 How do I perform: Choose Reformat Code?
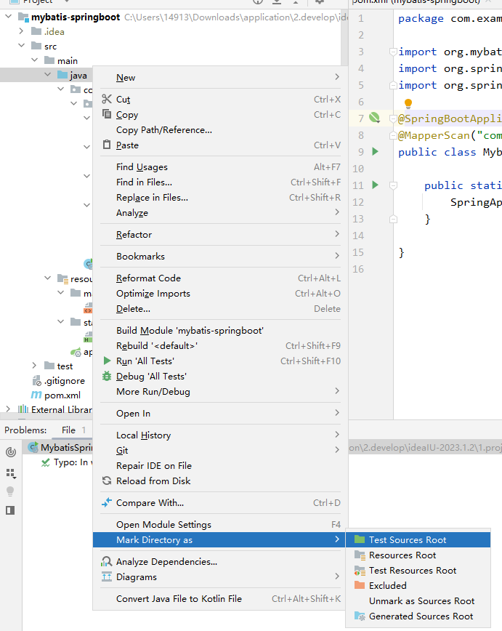[220, 278]
